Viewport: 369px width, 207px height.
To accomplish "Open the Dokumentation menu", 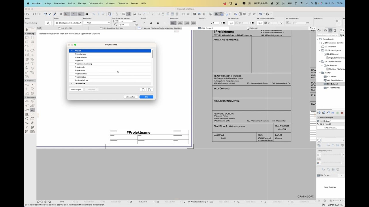I will [96, 3].
